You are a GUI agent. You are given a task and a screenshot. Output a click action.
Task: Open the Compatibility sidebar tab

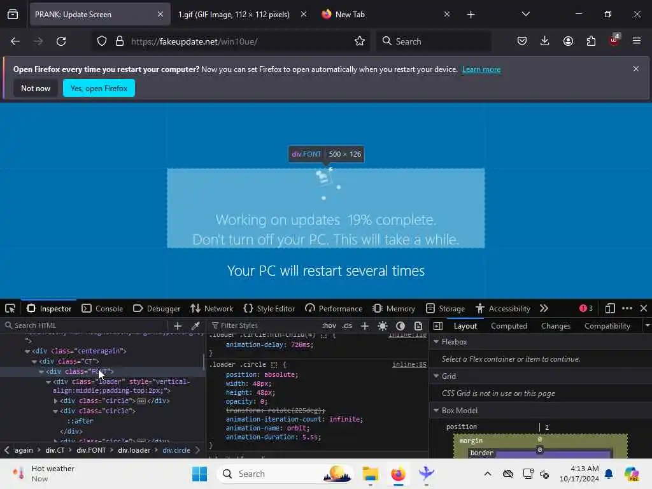[607, 326]
